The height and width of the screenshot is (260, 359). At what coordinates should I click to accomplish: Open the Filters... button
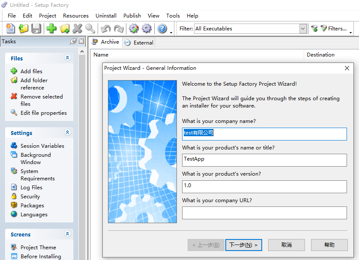click(334, 29)
